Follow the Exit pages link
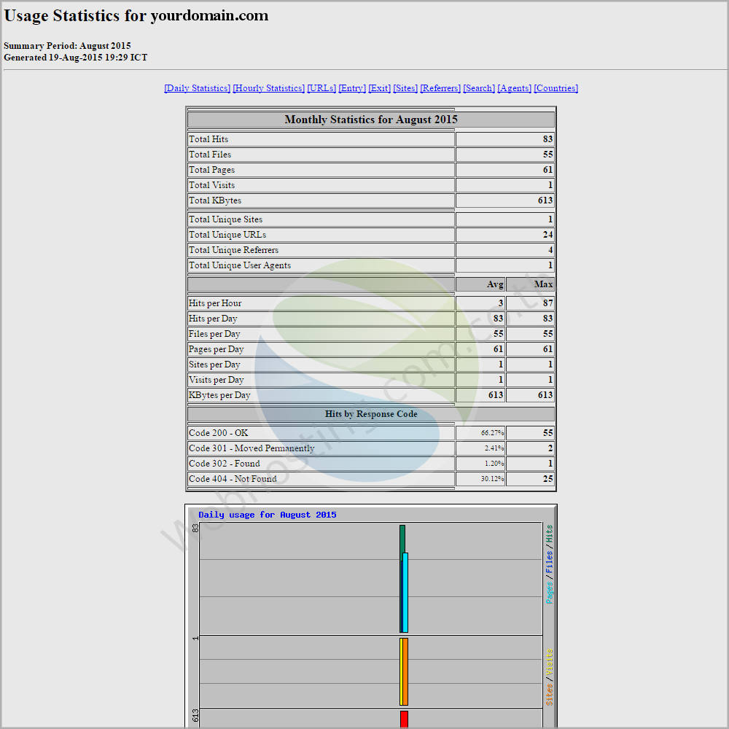 pyautogui.click(x=379, y=88)
